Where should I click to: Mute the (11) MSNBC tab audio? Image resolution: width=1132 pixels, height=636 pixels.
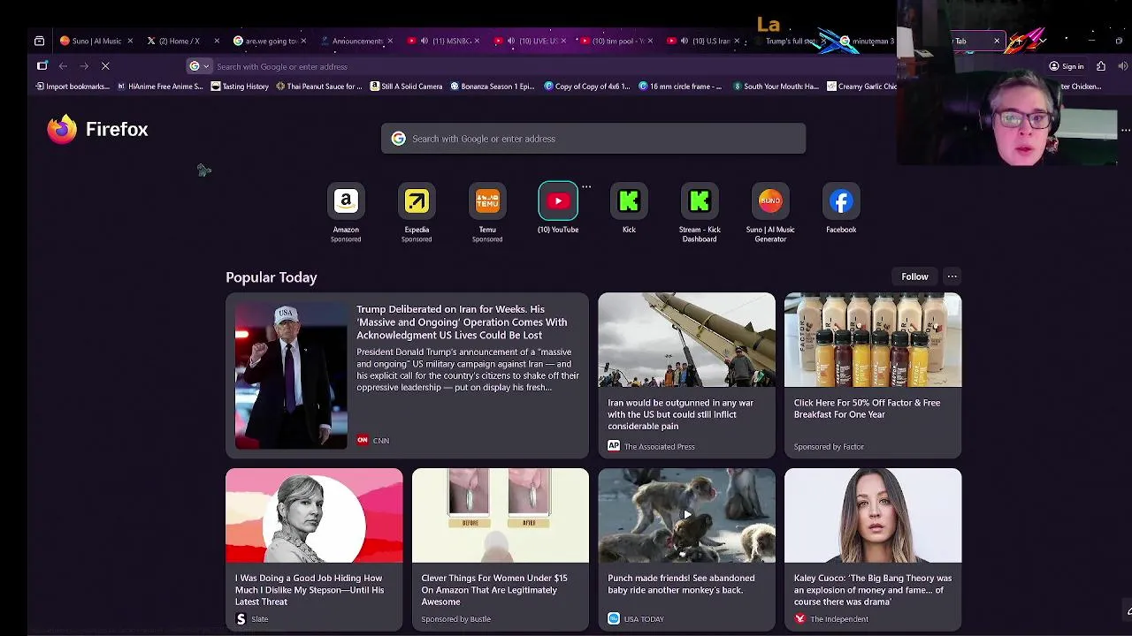pos(424,41)
